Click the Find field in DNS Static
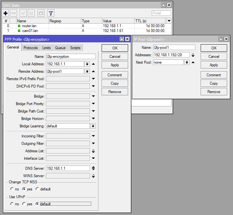Viewport: 233px width, 215px height. coord(161,13)
